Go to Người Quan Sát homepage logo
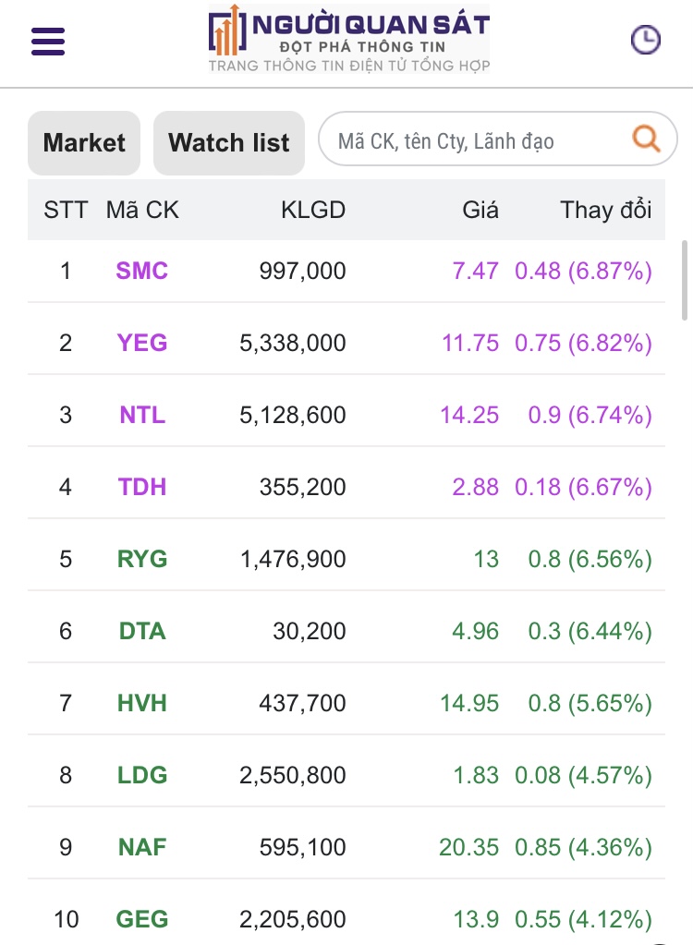The width and height of the screenshot is (693, 945). coord(348,40)
